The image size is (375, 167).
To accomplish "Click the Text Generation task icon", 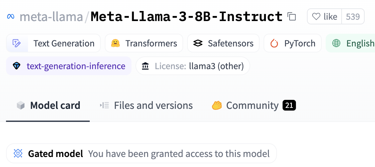I will [17, 43].
